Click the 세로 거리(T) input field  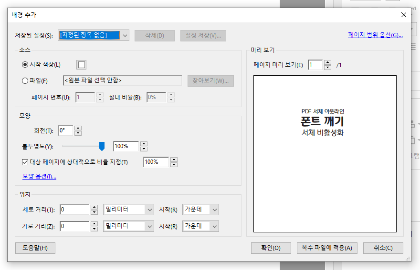click(x=74, y=210)
